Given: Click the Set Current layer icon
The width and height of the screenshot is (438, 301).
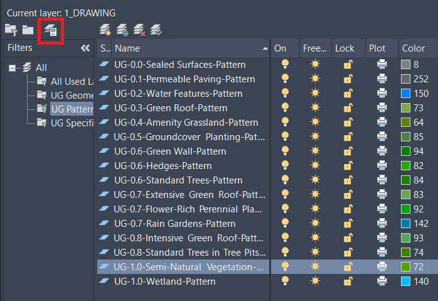Looking at the screenshot, I should click(156, 30).
